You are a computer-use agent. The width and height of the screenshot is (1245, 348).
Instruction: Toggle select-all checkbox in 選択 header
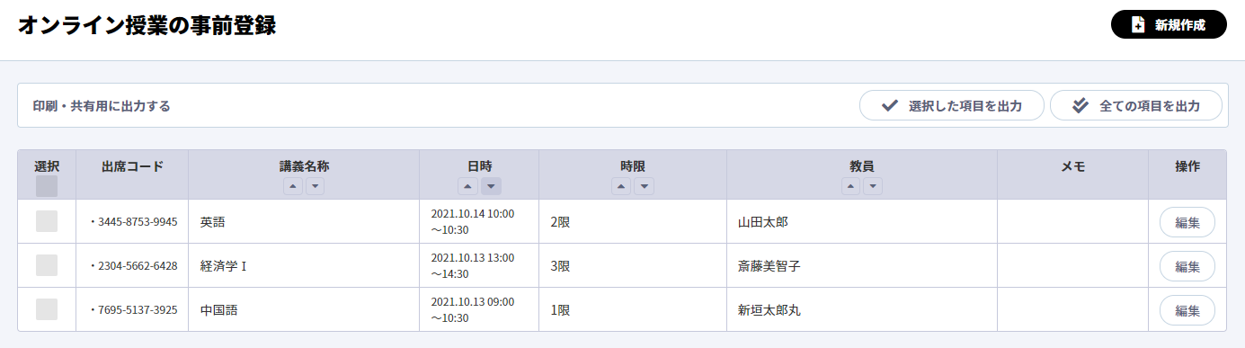[x=47, y=186]
